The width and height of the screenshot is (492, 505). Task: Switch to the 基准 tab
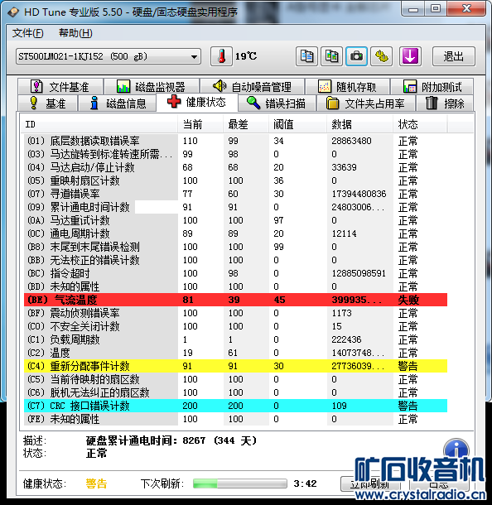click(x=48, y=103)
